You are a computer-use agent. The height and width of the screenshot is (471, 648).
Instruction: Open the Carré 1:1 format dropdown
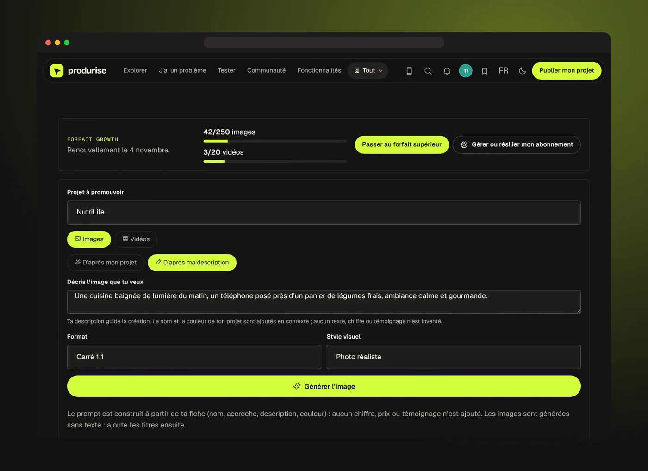(x=194, y=357)
